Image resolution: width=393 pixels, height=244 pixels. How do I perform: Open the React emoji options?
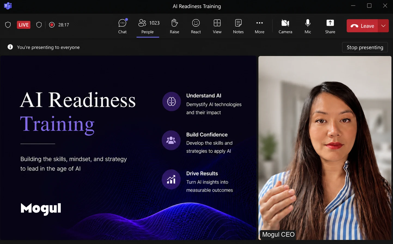pos(196,26)
